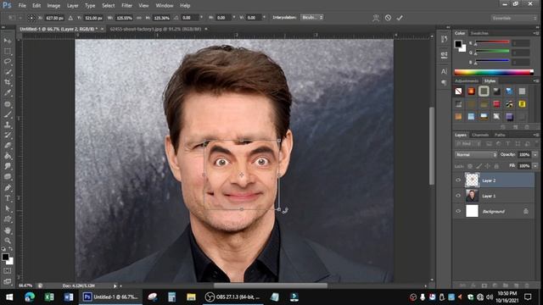Click the foreground color swatch in Color panel
Screen dimensions: 543x305
pyautogui.click(x=458, y=44)
